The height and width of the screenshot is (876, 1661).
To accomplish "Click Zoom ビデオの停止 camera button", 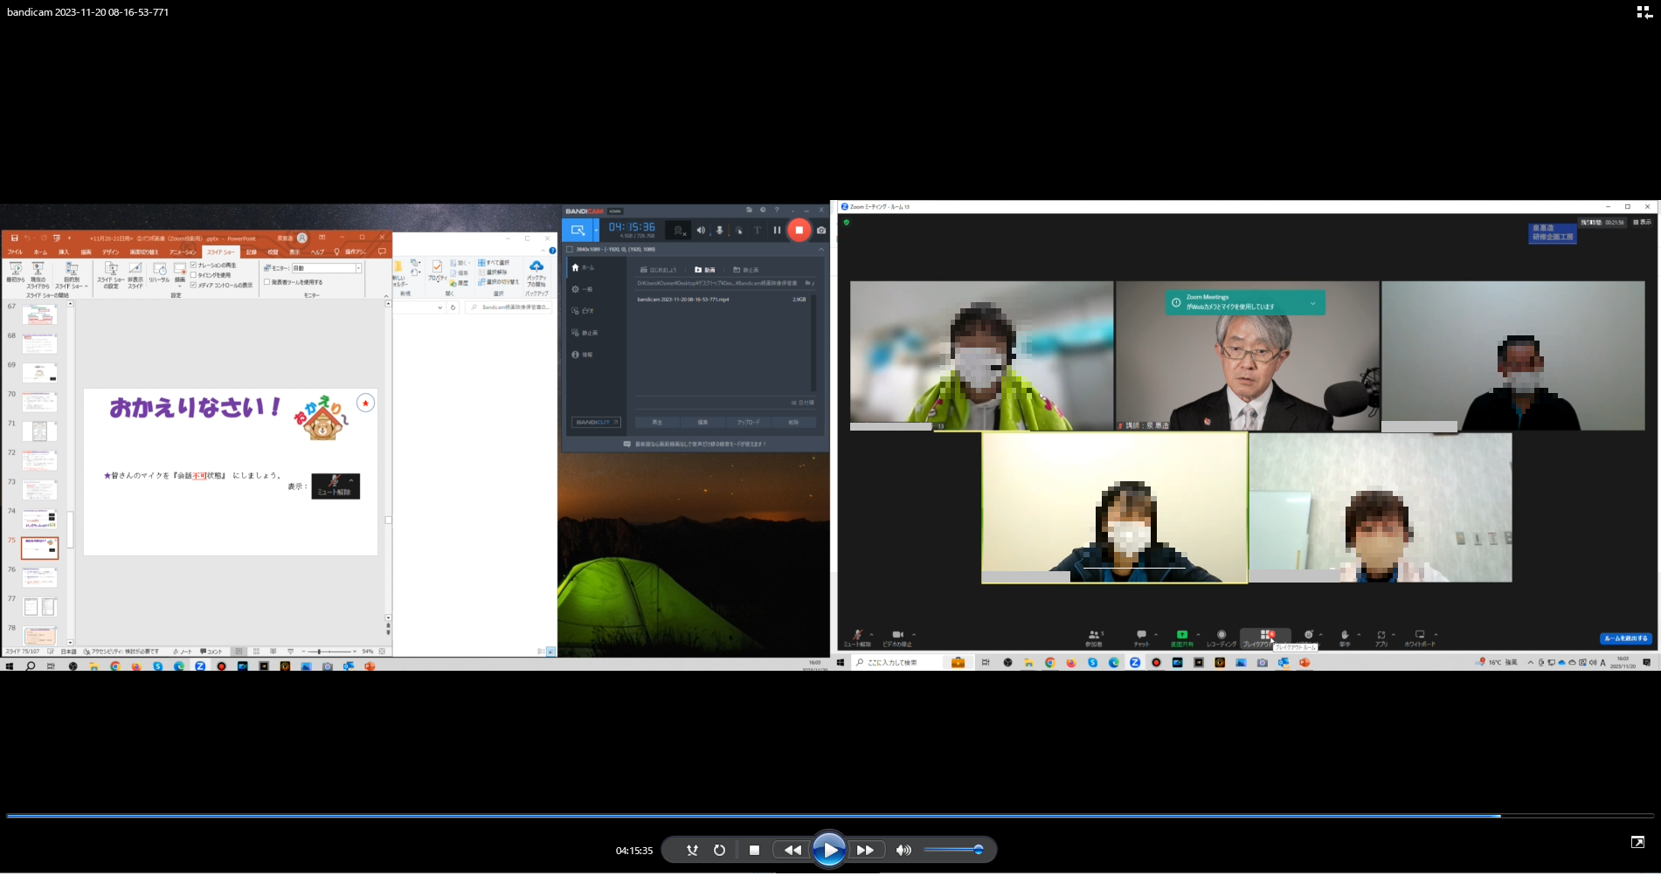I will pos(897,638).
